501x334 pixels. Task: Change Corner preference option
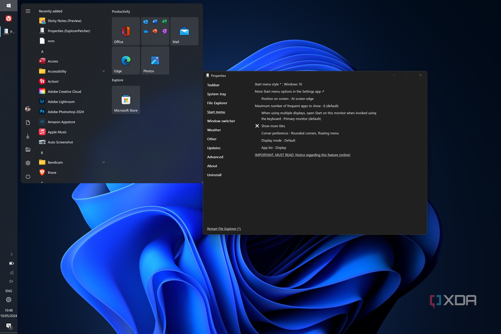pos(300,133)
